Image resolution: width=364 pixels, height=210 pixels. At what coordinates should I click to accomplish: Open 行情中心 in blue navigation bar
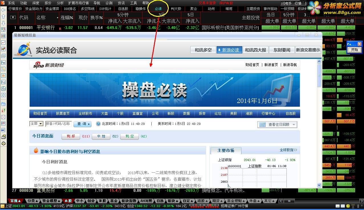tap(268, 114)
